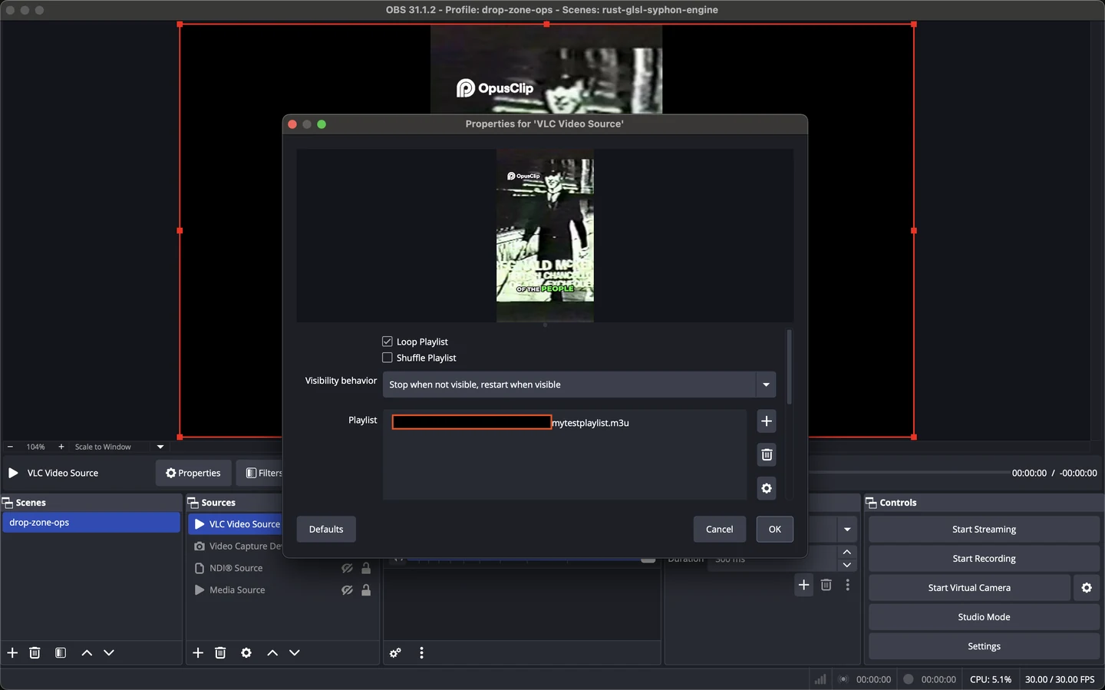Enable Studio Mode
1105x690 pixels.
(984, 617)
